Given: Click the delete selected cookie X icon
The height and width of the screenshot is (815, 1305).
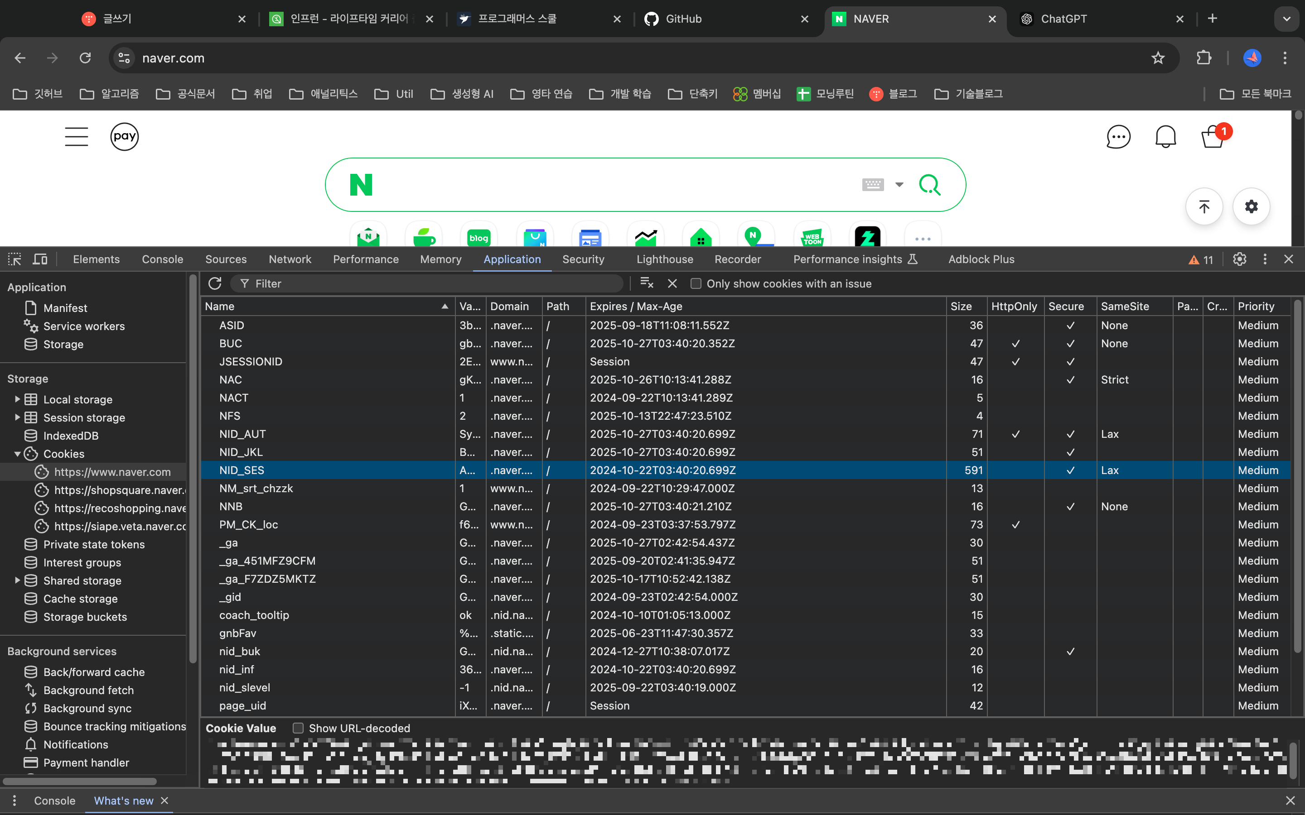Looking at the screenshot, I should pos(672,283).
